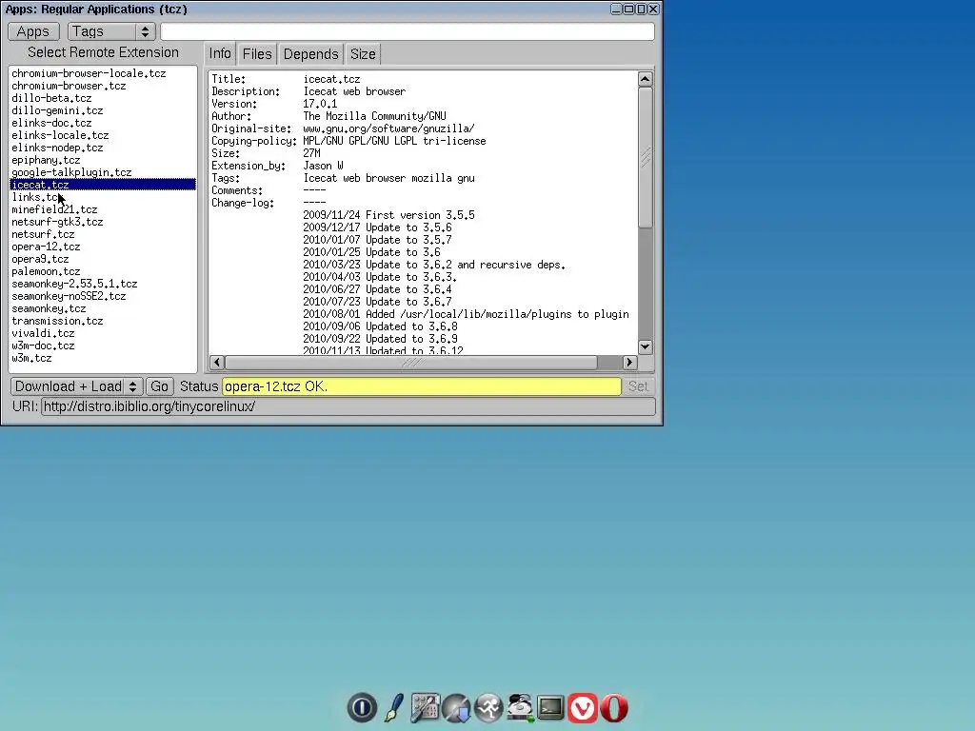Image resolution: width=975 pixels, height=731 pixels.
Task: Click the horizontal scroll left arrow
Action: pos(217,363)
